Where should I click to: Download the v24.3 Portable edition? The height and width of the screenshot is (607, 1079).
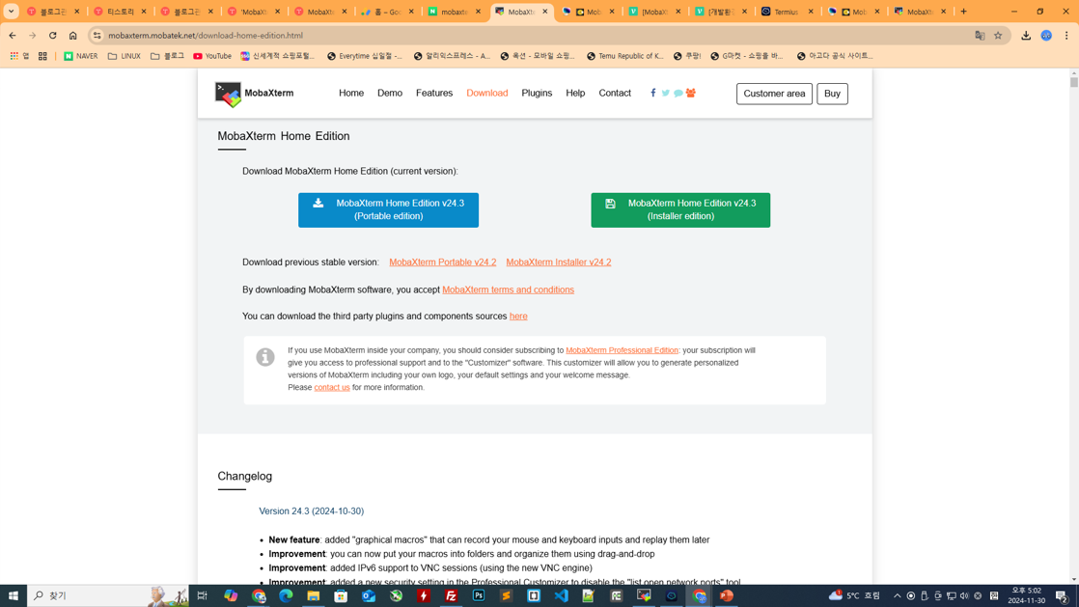tap(388, 210)
